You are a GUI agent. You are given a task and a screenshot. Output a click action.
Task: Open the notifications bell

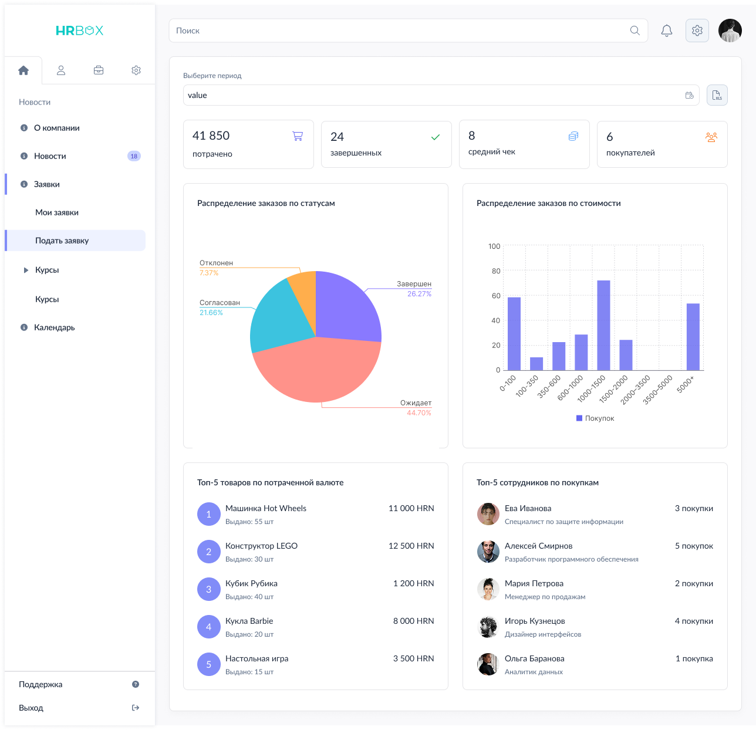pyautogui.click(x=666, y=30)
